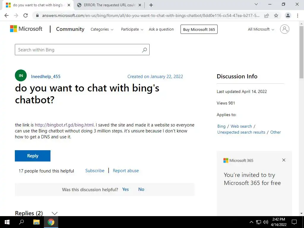Open the tab search chevron in title bar

click(x=256, y=4)
